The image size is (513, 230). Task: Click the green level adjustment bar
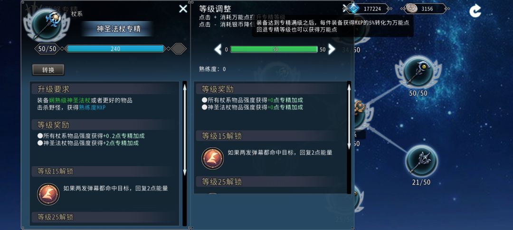[274, 50]
